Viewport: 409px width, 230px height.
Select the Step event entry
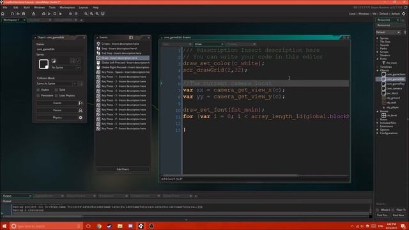tap(123, 49)
